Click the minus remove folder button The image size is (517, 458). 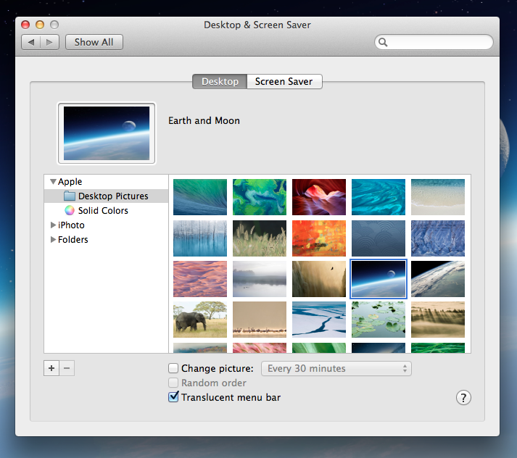[x=67, y=368]
